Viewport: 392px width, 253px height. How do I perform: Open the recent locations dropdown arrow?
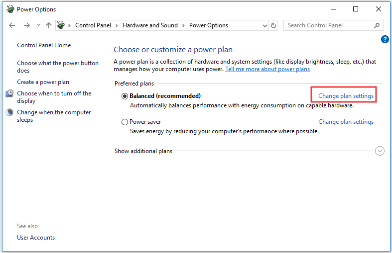point(38,25)
